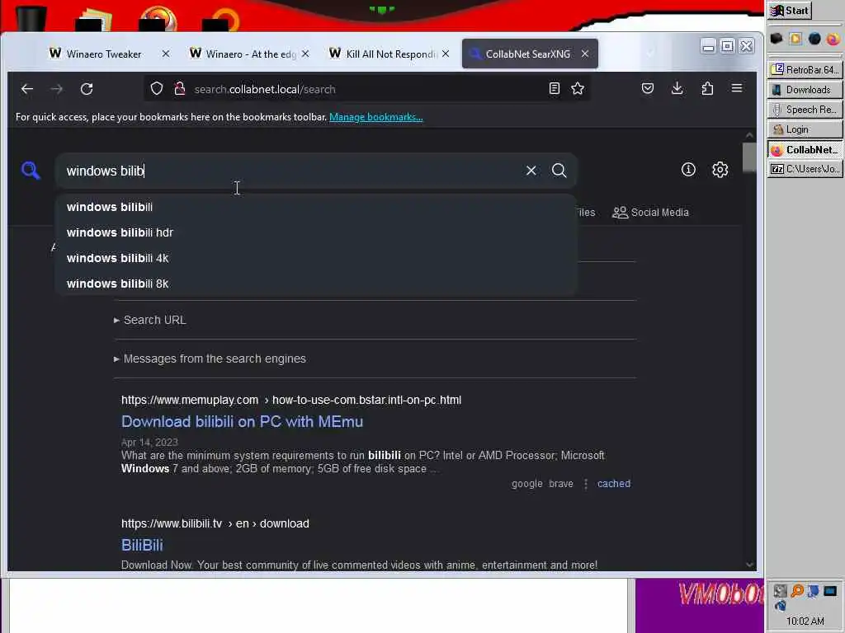Toggle reader view icon in address bar

[x=554, y=89]
